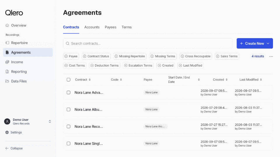Switch to the Accounts tab

click(x=92, y=27)
